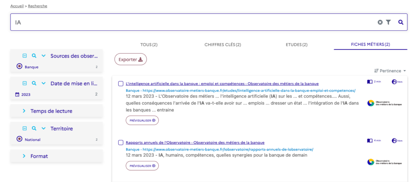Check the box for L'intelligence artificielle dans la banque result
This screenshot has width=415, height=182.
121,84
